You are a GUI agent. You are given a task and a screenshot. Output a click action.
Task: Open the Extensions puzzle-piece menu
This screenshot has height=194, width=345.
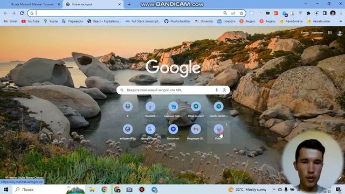308,13
